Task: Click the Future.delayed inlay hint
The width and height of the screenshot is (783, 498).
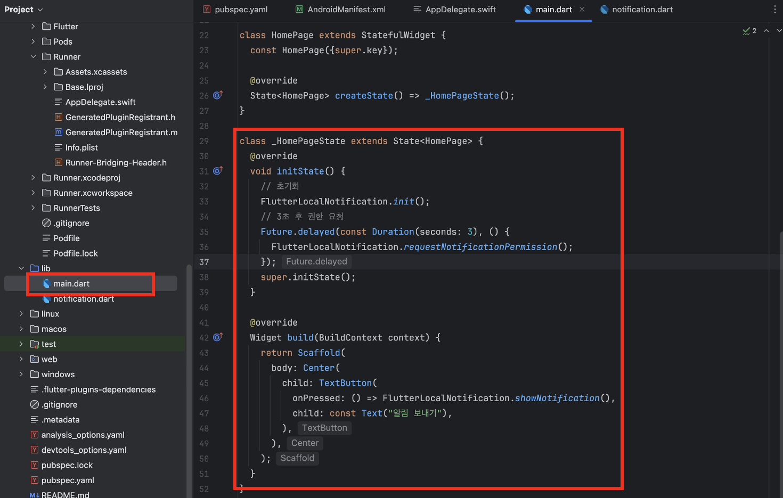Action: [x=316, y=261]
